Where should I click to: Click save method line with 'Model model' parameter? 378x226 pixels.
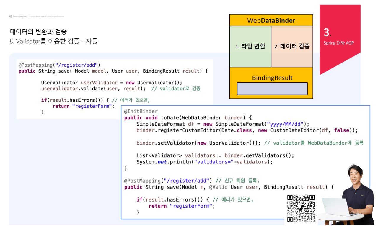[113, 71]
